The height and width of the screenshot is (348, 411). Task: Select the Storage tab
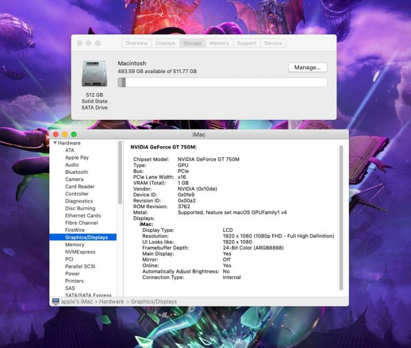tap(192, 43)
